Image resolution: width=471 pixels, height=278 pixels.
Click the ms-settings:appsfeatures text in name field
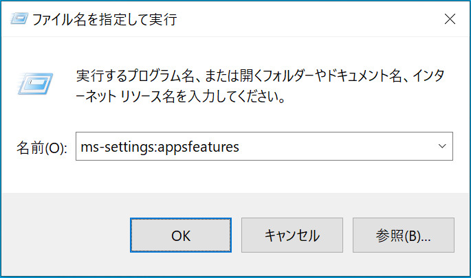point(160,147)
